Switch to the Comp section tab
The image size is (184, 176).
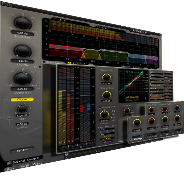coord(138,139)
